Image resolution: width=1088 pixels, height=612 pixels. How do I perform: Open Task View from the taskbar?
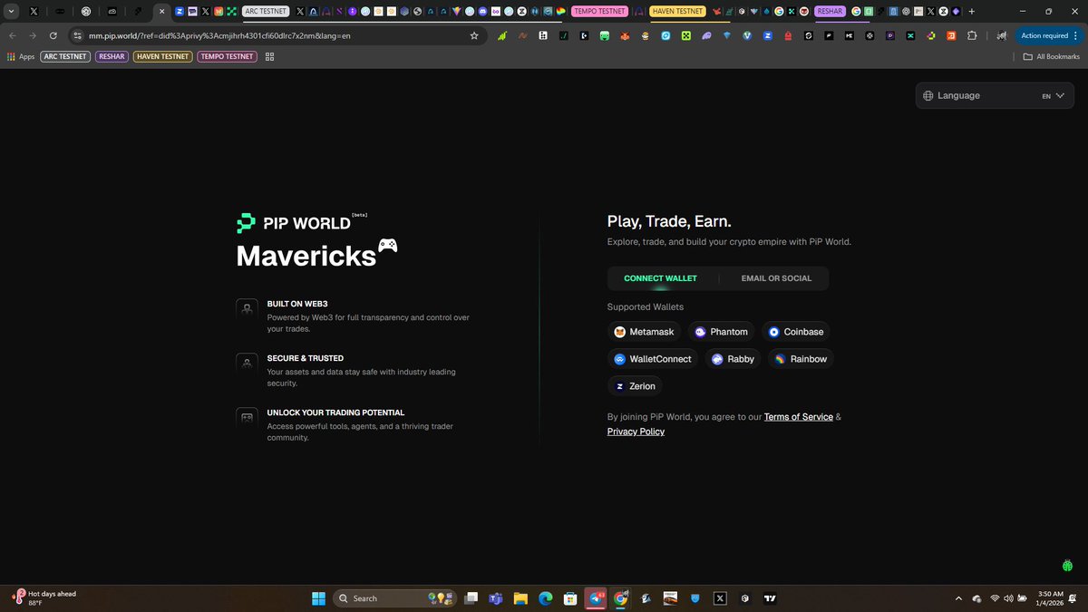click(x=471, y=598)
